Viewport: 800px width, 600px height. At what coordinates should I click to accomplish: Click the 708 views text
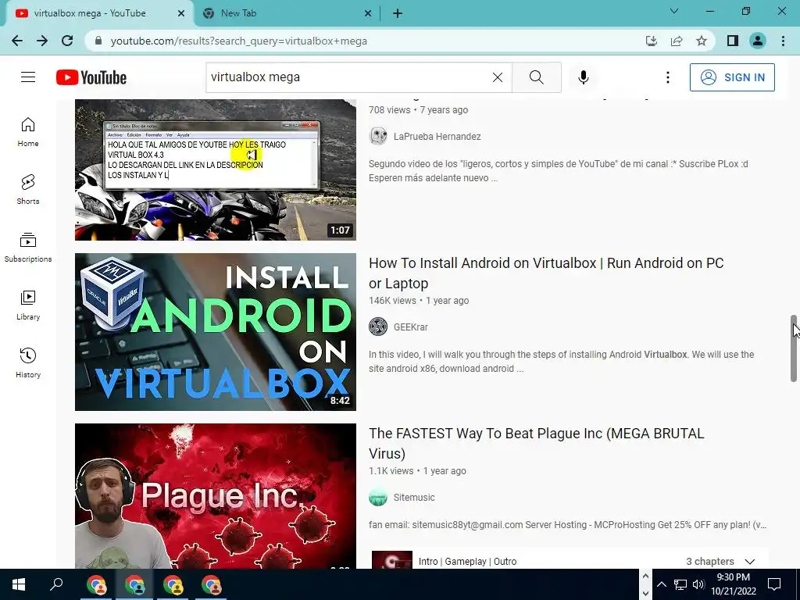389,109
